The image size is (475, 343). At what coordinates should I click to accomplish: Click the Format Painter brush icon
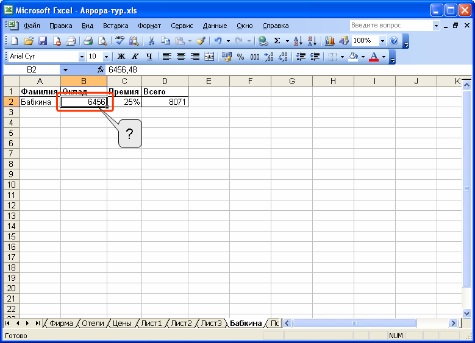point(201,41)
